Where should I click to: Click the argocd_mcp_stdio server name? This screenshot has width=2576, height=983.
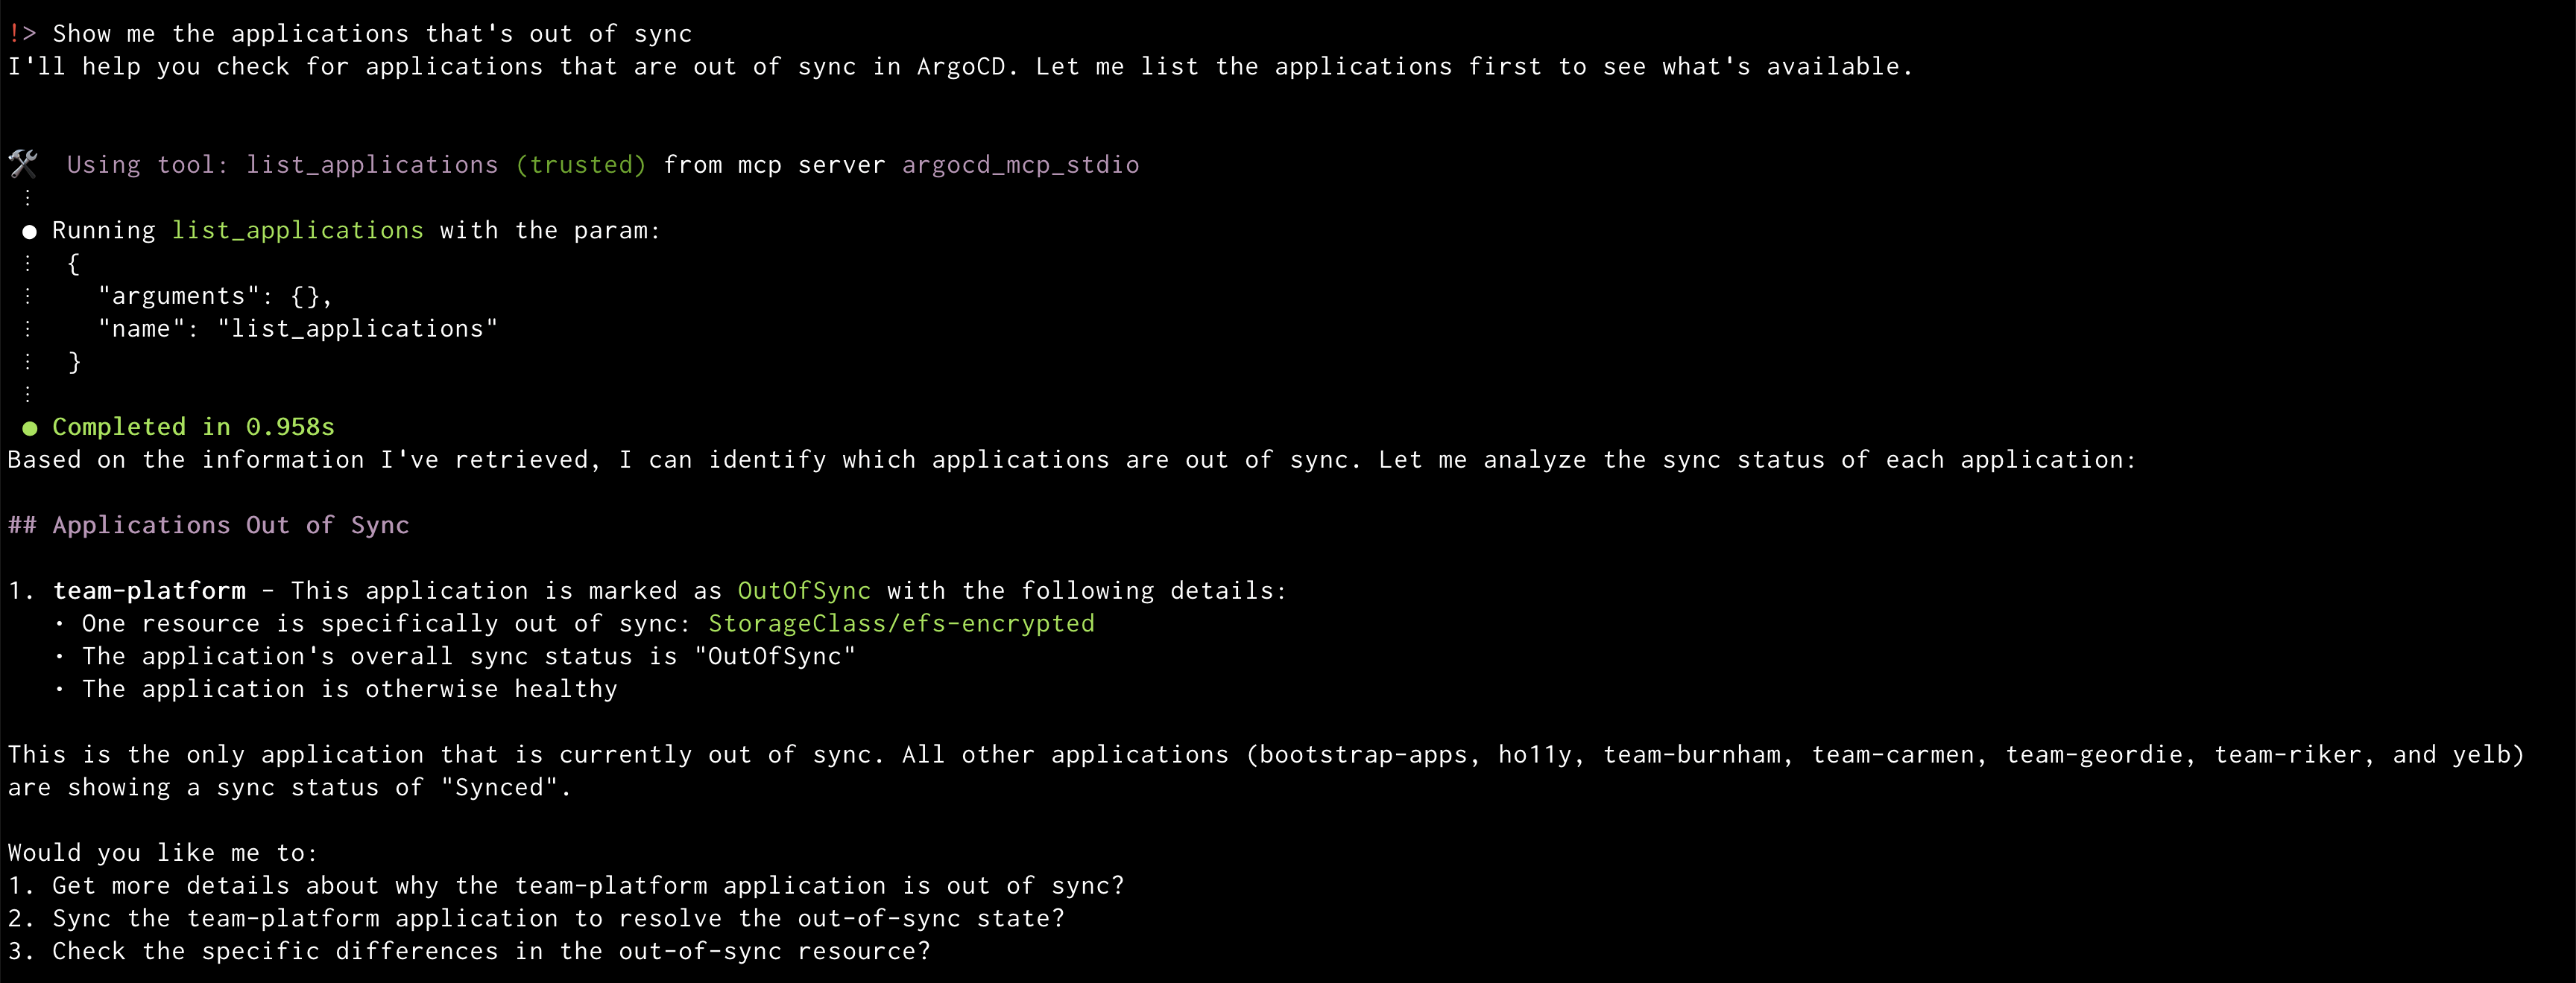pyautogui.click(x=1020, y=165)
